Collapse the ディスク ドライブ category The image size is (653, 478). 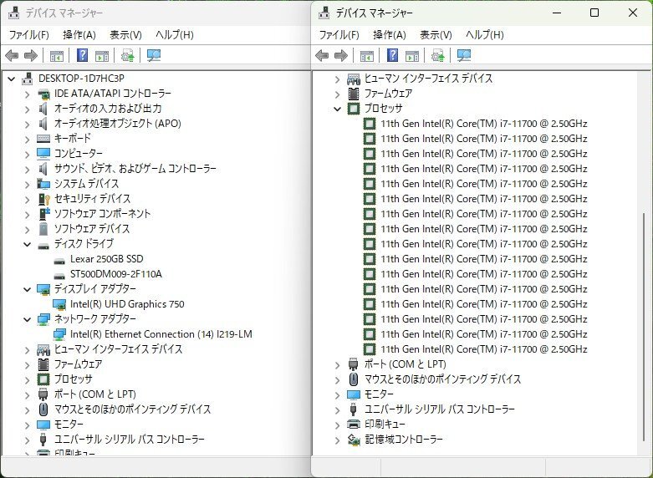[x=28, y=244]
